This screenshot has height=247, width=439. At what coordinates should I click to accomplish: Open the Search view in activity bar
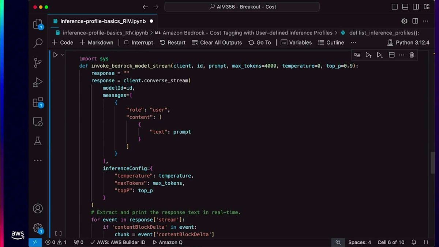(x=38, y=43)
